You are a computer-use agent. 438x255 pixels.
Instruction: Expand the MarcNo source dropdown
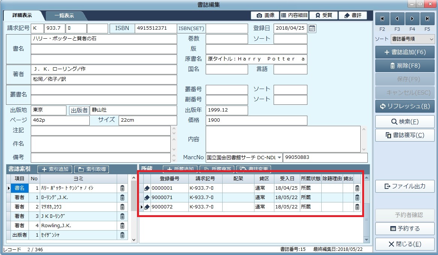(x=279, y=158)
